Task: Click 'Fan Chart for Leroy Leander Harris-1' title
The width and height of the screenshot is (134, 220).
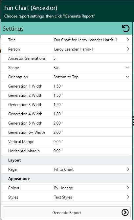Action: click(85, 40)
